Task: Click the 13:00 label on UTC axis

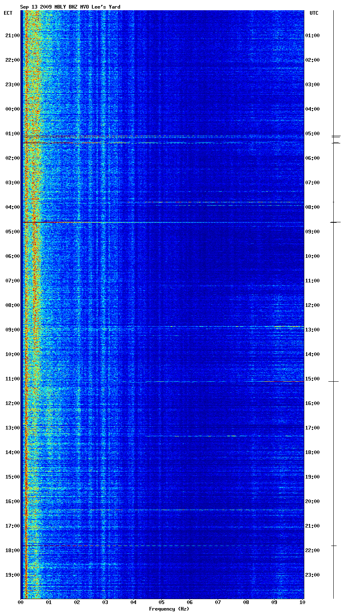Action: 312,330
